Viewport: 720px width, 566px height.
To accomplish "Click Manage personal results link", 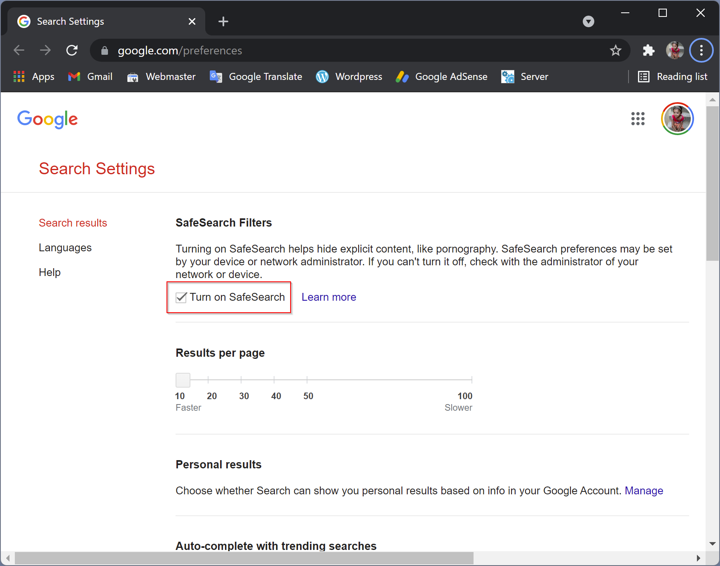I will pyautogui.click(x=644, y=491).
